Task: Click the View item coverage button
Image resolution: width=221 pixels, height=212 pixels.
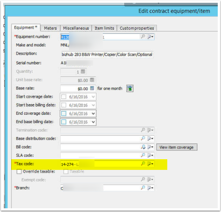Action: tap(177, 147)
